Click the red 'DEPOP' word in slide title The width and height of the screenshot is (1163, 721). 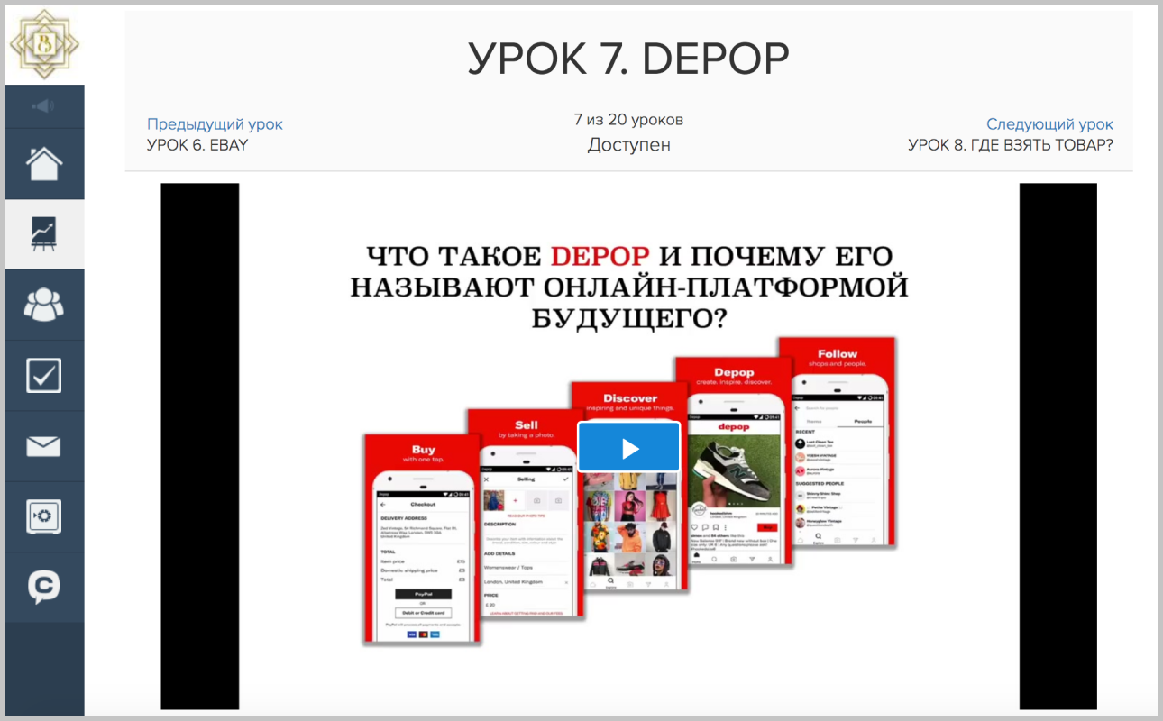click(x=600, y=256)
